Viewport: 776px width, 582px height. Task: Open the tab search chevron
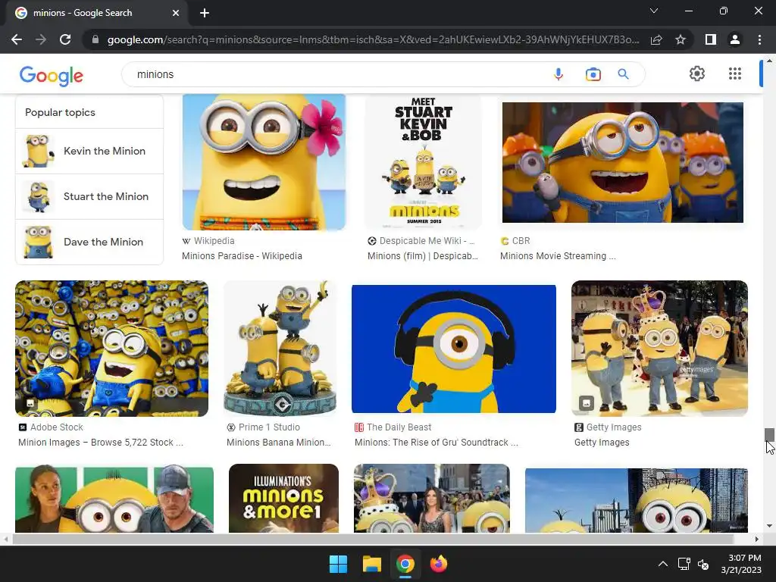654,11
